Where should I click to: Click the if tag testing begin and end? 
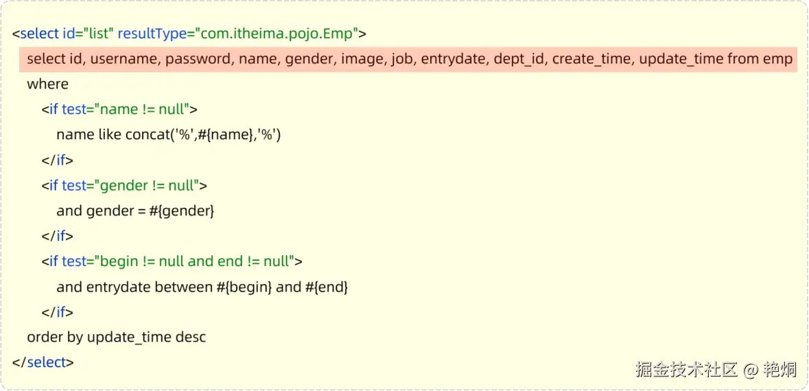coord(172,261)
